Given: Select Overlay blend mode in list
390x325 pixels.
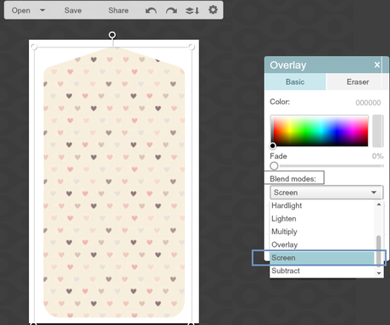Looking at the screenshot, I should tap(322, 244).
